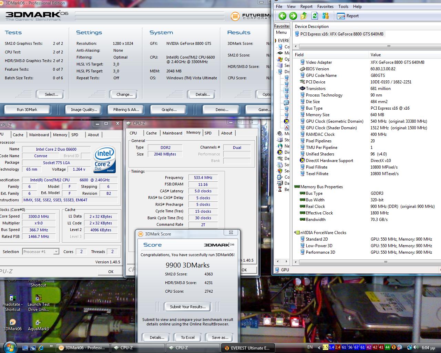Click the nVIDIA ForceWare Clocks section icon
This screenshot has width=441, height=353.
[297, 232]
